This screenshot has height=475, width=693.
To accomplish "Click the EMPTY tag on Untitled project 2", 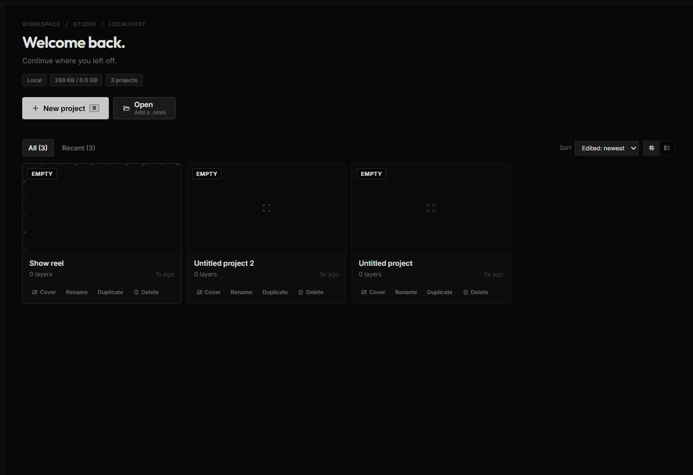I will click(x=207, y=174).
